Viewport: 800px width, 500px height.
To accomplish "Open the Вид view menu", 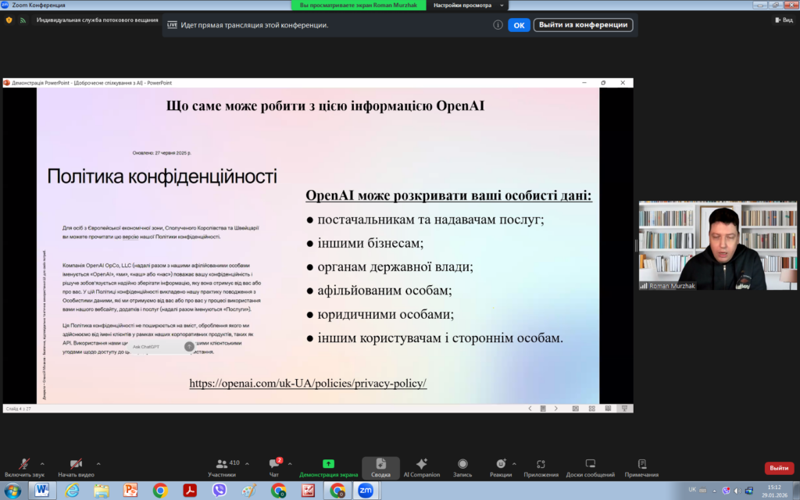I will pos(784,20).
